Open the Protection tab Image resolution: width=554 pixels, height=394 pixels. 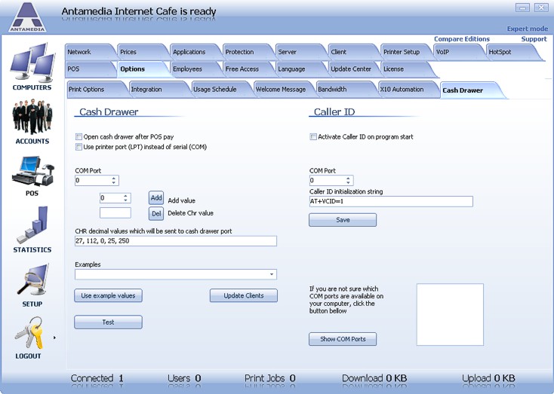tap(248, 52)
